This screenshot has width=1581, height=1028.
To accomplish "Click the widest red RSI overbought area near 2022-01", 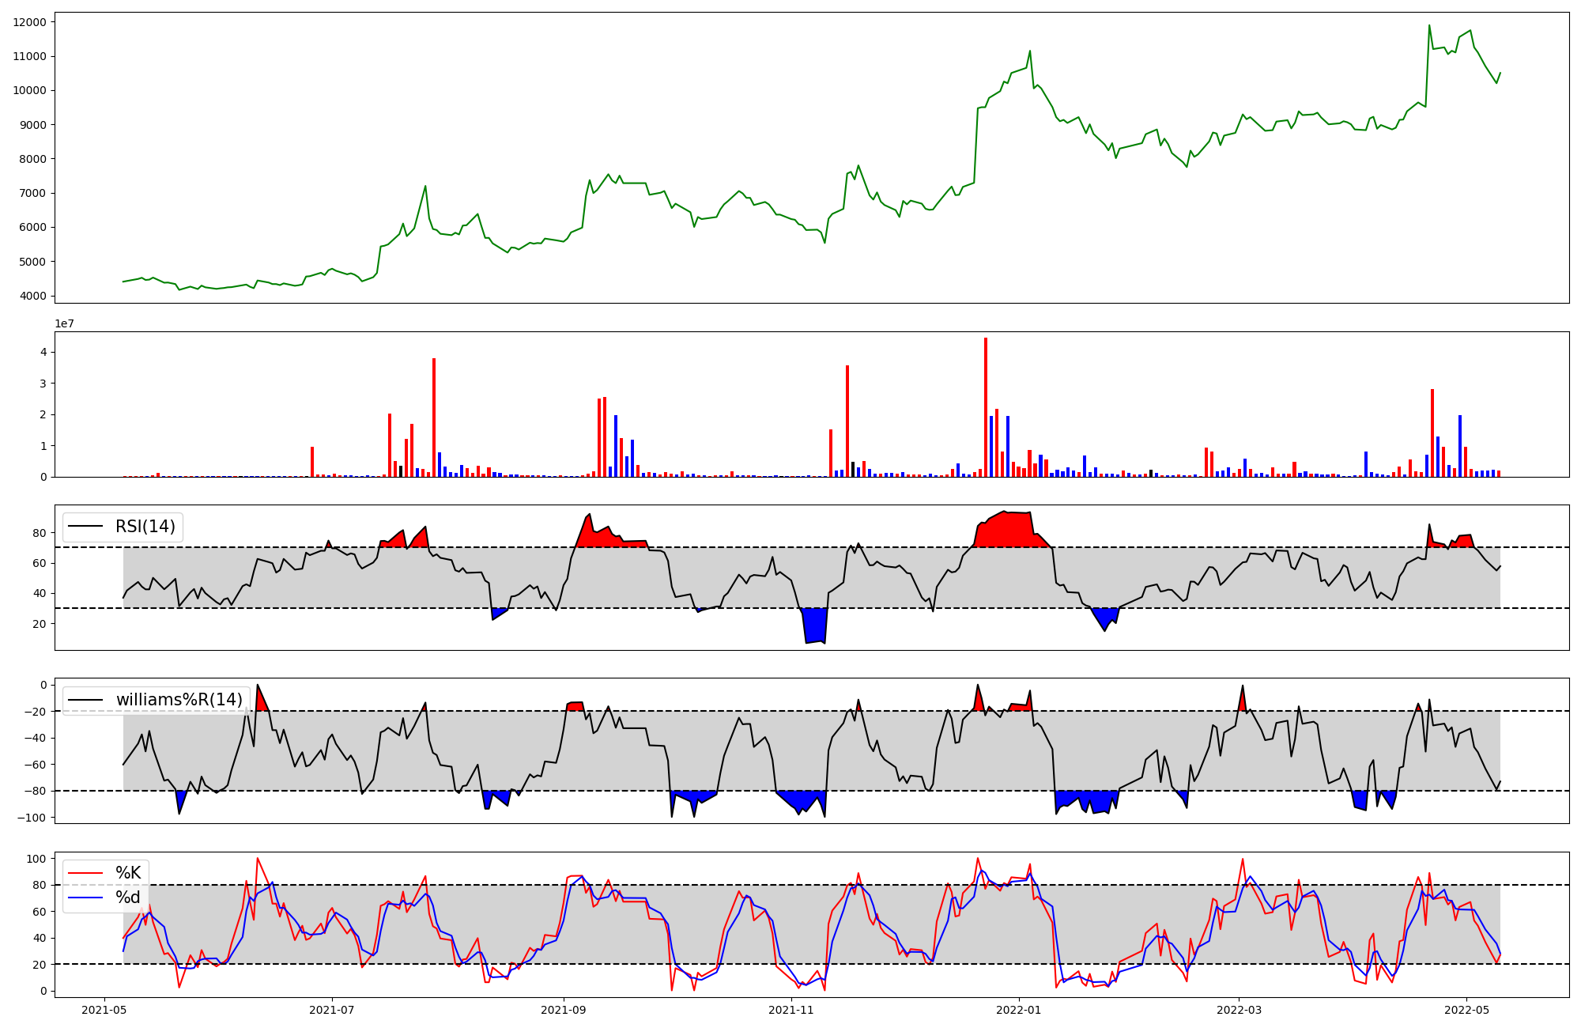I will (x=1008, y=530).
